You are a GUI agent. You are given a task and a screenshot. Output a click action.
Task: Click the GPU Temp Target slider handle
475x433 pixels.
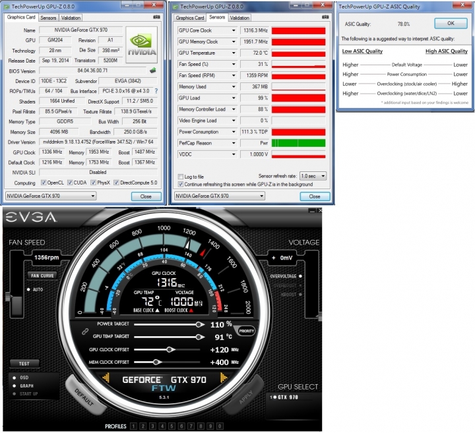pos(199,337)
